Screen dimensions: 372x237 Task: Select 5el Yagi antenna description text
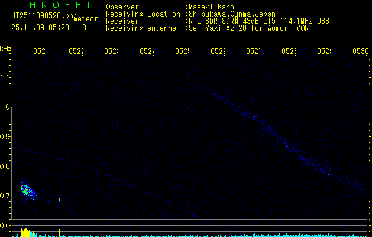coord(248,28)
